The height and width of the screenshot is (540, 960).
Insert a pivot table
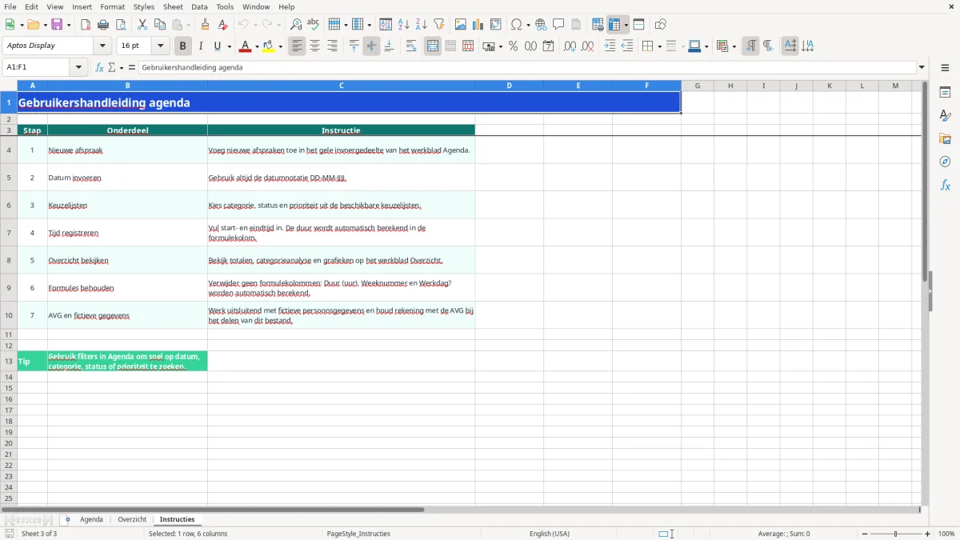click(496, 25)
